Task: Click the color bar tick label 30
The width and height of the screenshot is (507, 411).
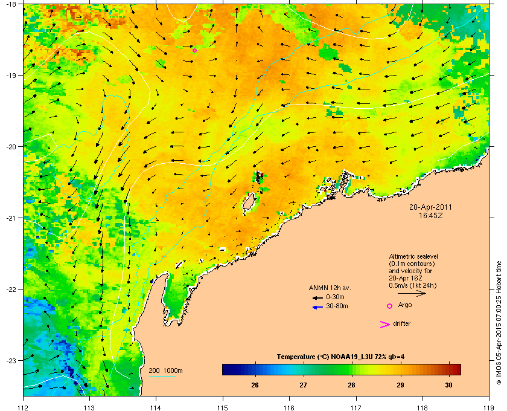Action: (448, 385)
